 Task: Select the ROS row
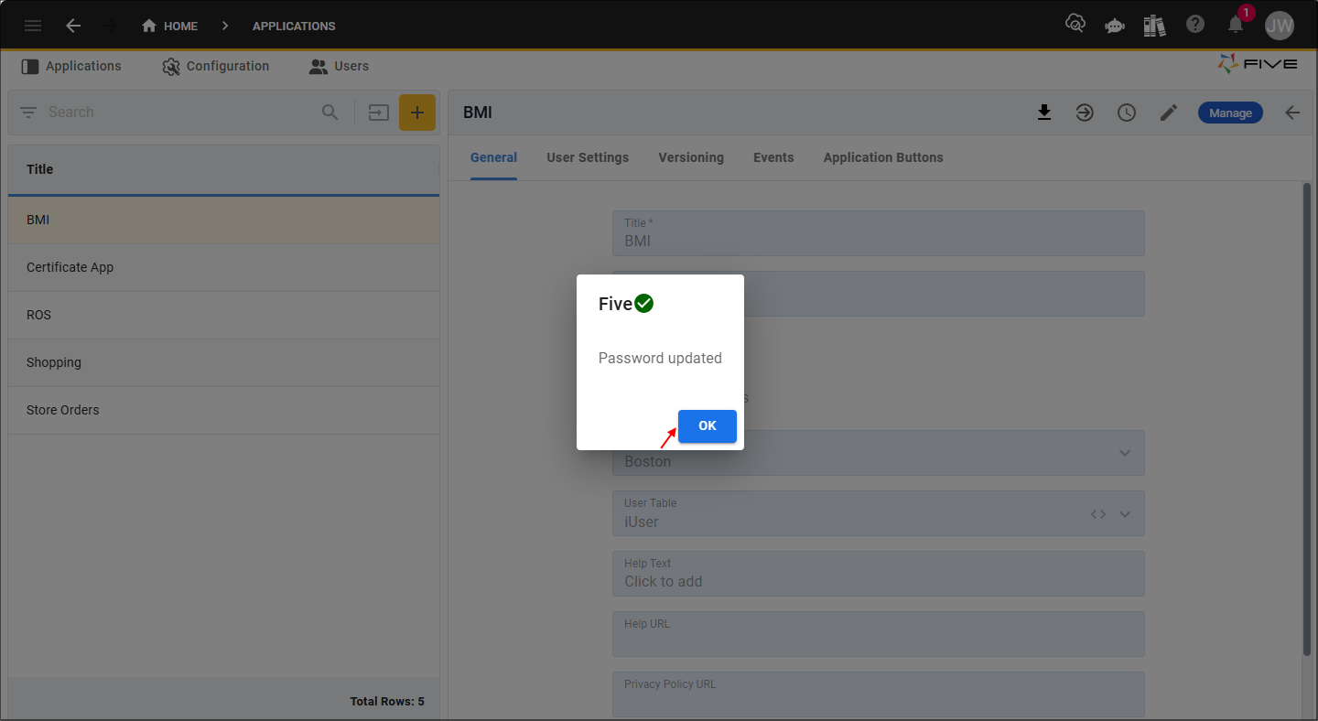click(223, 316)
